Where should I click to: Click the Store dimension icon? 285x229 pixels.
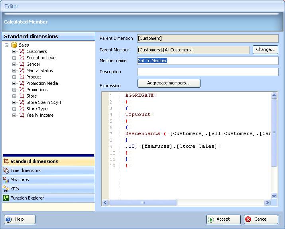[x=22, y=96]
